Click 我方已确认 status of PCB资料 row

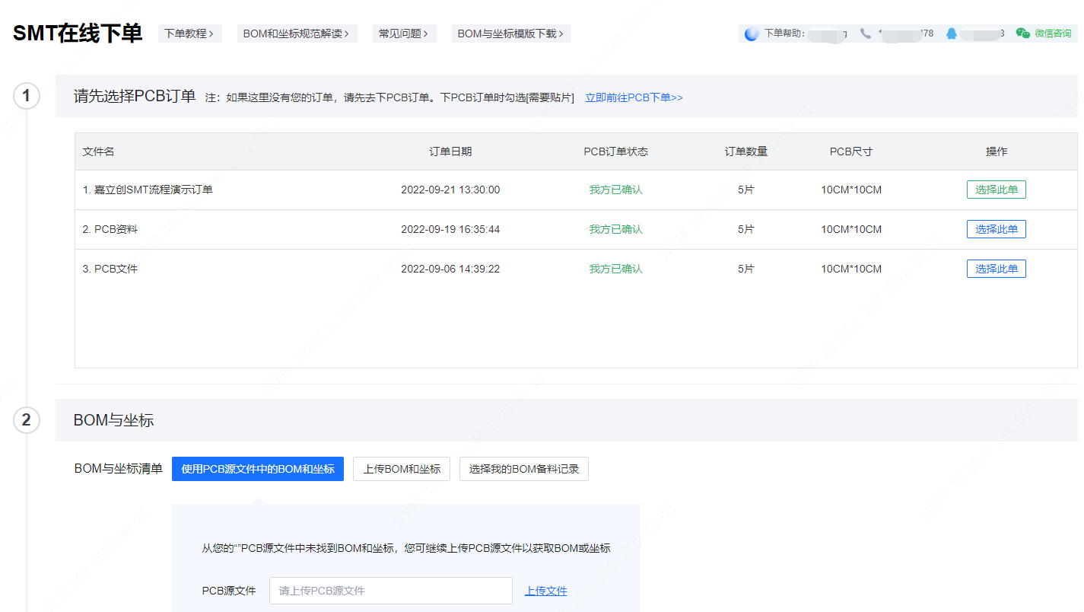[x=616, y=229]
